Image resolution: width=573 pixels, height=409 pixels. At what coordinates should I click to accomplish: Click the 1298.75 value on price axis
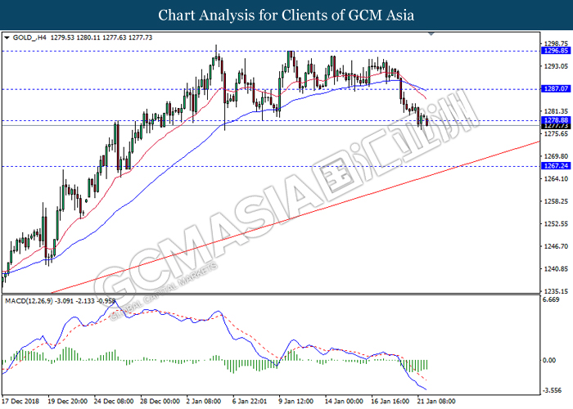click(x=556, y=43)
